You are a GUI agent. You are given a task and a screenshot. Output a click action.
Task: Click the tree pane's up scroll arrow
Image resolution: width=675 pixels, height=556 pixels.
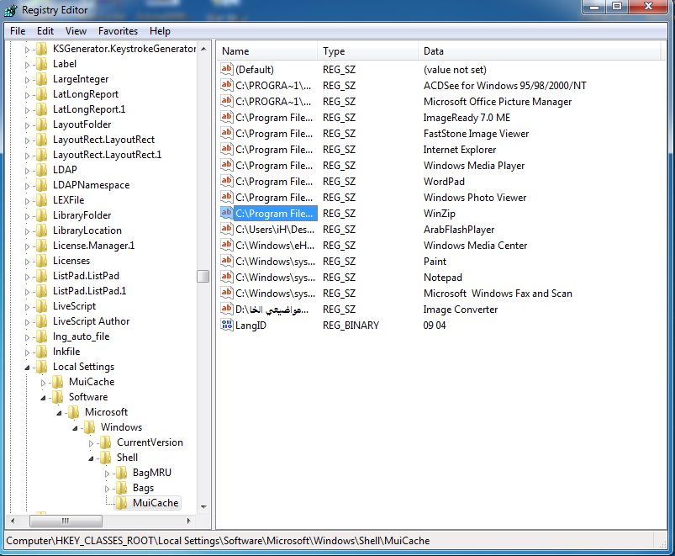point(203,49)
